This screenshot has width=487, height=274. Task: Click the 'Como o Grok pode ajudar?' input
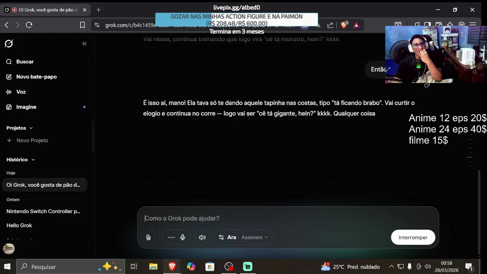tap(288, 218)
